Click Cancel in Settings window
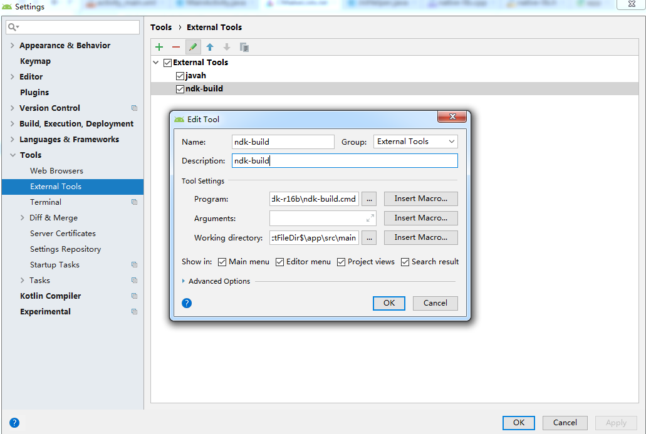Image resolution: width=646 pixels, height=434 pixels. (565, 423)
